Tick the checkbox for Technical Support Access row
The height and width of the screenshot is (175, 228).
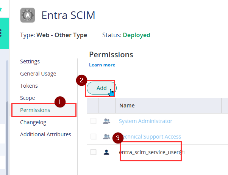click(x=93, y=137)
